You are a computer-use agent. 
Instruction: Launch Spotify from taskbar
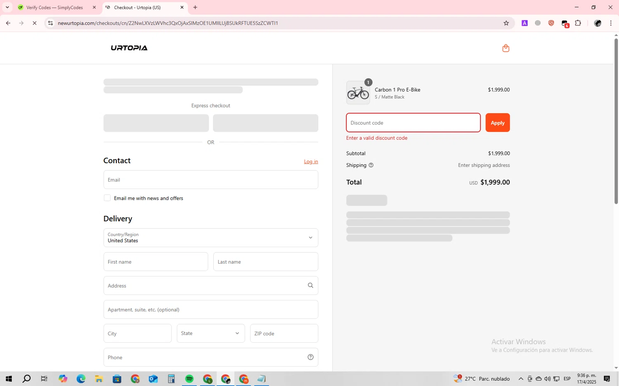(189, 379)
